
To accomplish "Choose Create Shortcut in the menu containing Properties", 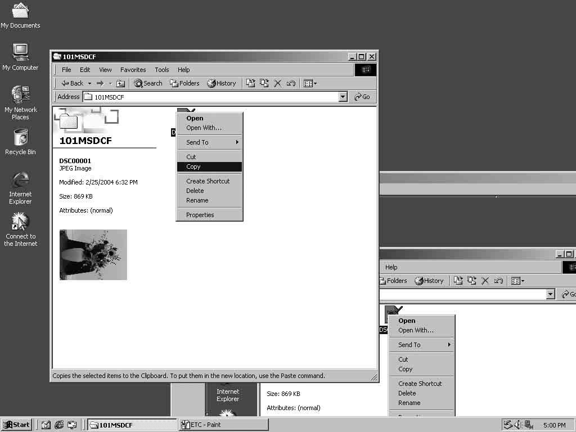I will click(209, 181).
